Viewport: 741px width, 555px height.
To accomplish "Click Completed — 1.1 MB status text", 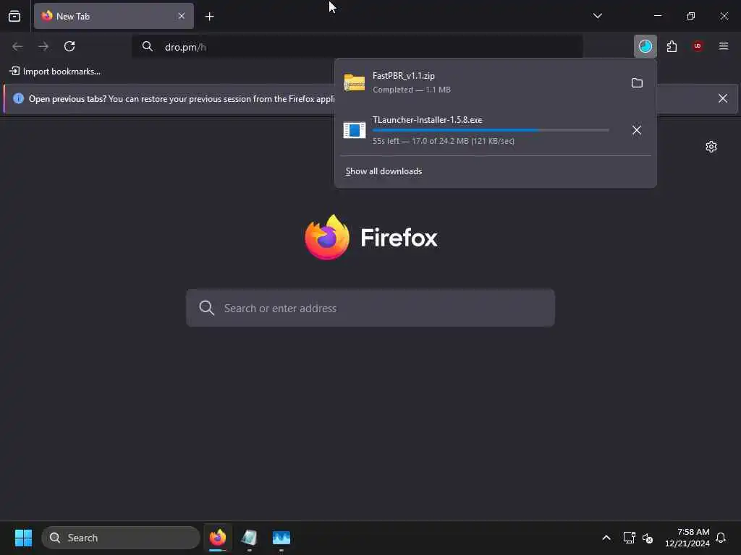I will pyautogui.click(x=412, y=90).
